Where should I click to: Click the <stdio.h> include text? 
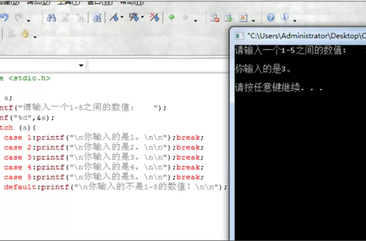(29, 78)
